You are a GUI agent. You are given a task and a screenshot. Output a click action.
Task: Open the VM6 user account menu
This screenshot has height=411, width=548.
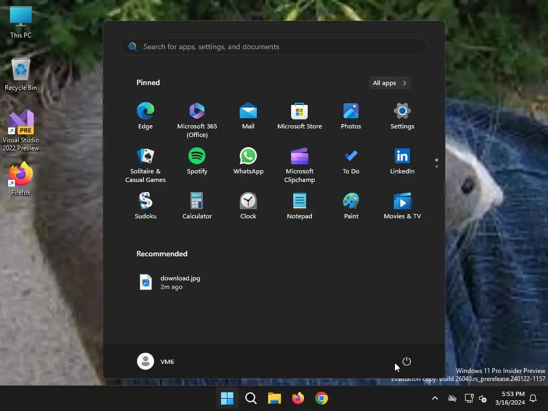pyautogui.click(x=156, y=361)
